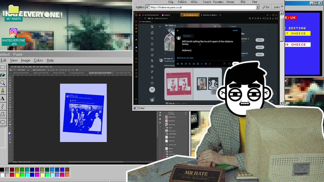Select Paint's Fill With Color bucket tool

(3, 75)
